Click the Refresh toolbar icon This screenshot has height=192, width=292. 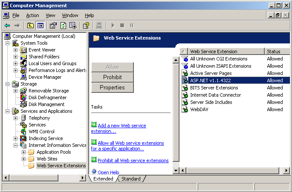tap(63, 26)
